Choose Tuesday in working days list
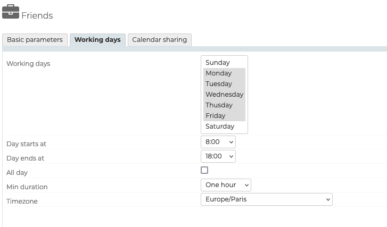 [219, 84]
